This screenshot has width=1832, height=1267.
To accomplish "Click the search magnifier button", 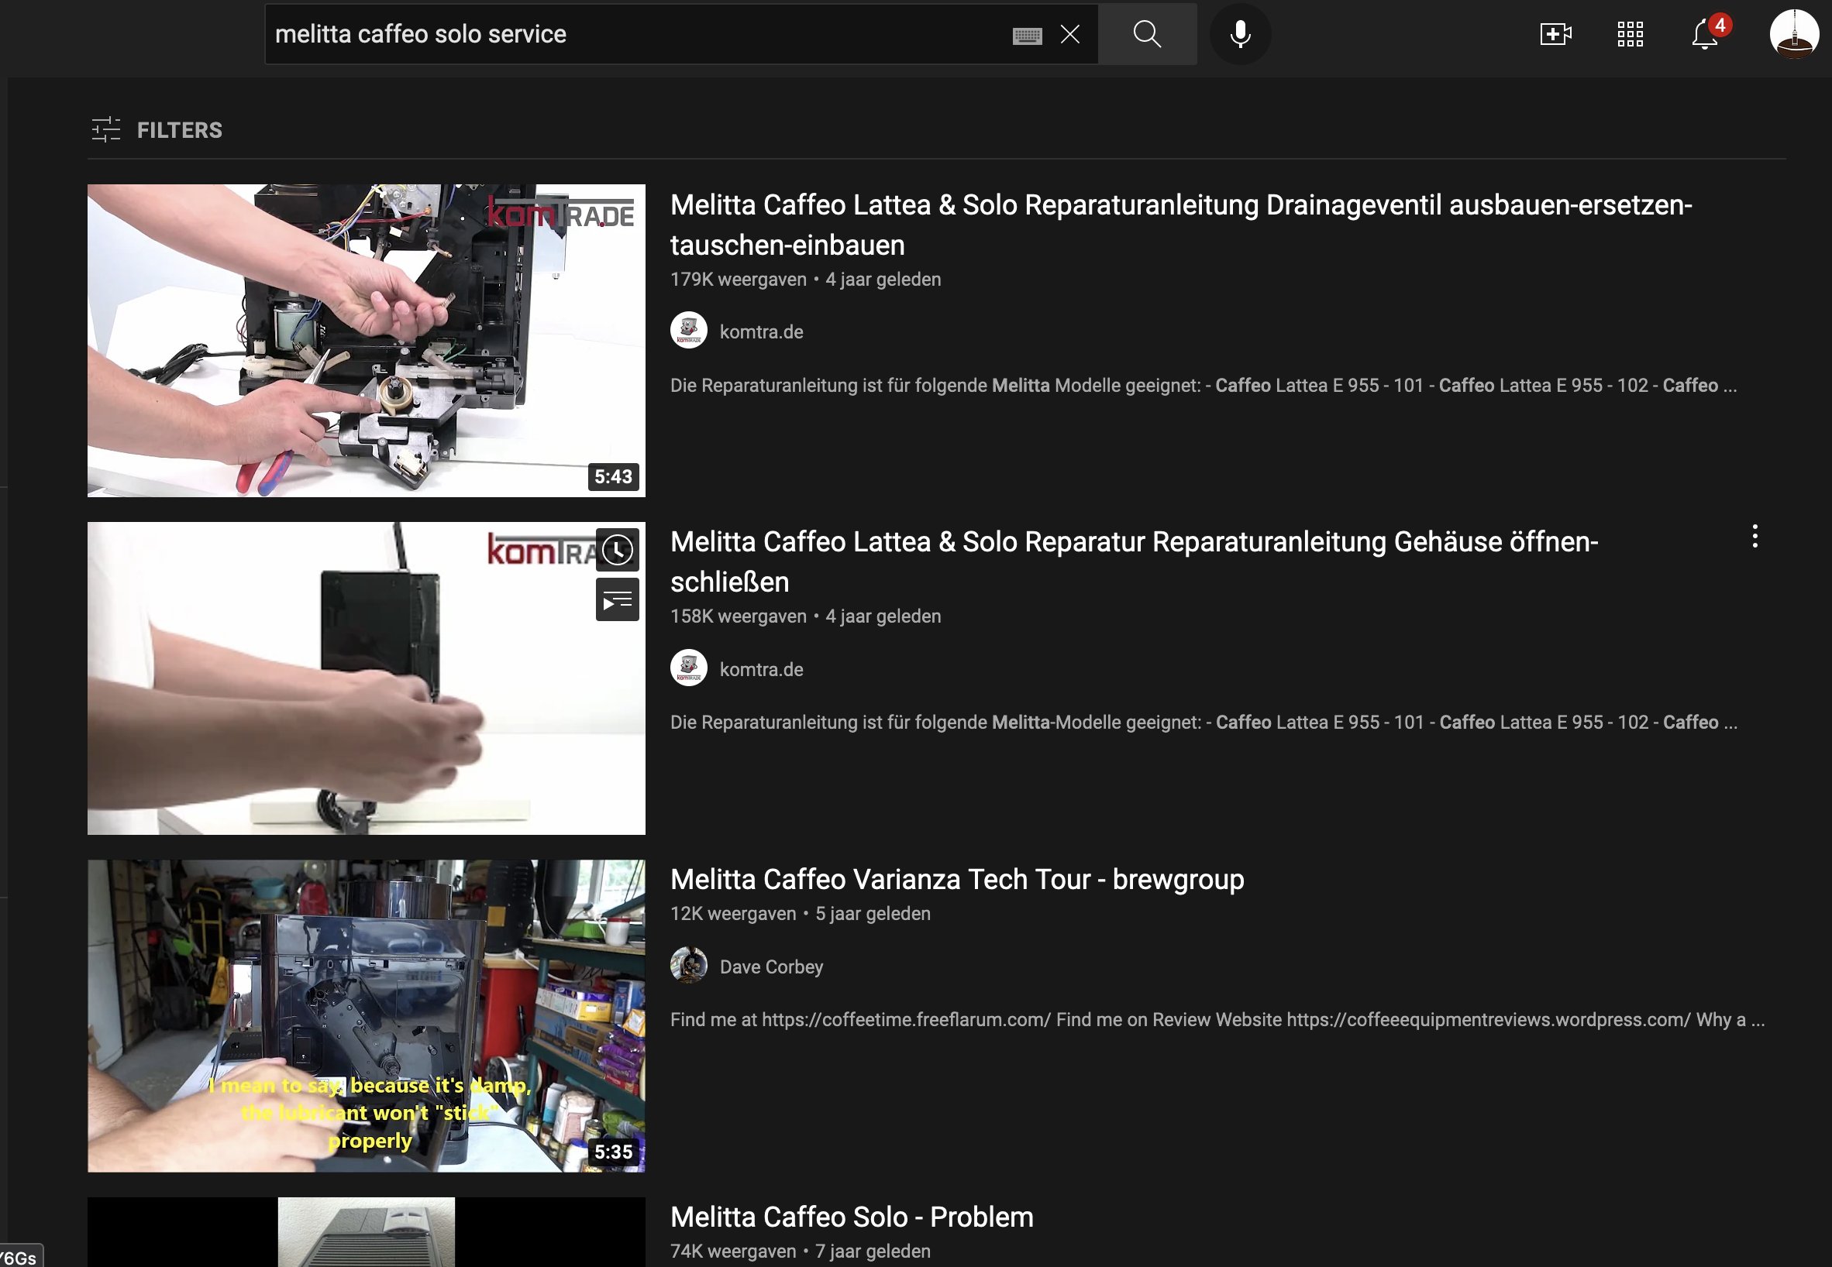I will tap(1146, 34).
